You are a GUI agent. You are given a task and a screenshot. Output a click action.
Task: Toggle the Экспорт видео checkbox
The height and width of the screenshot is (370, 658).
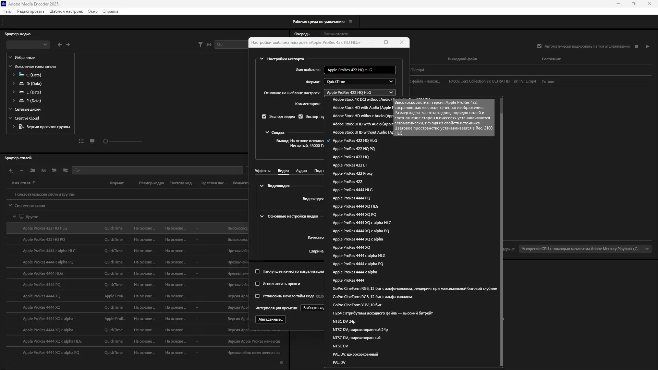tap(264, 116)
